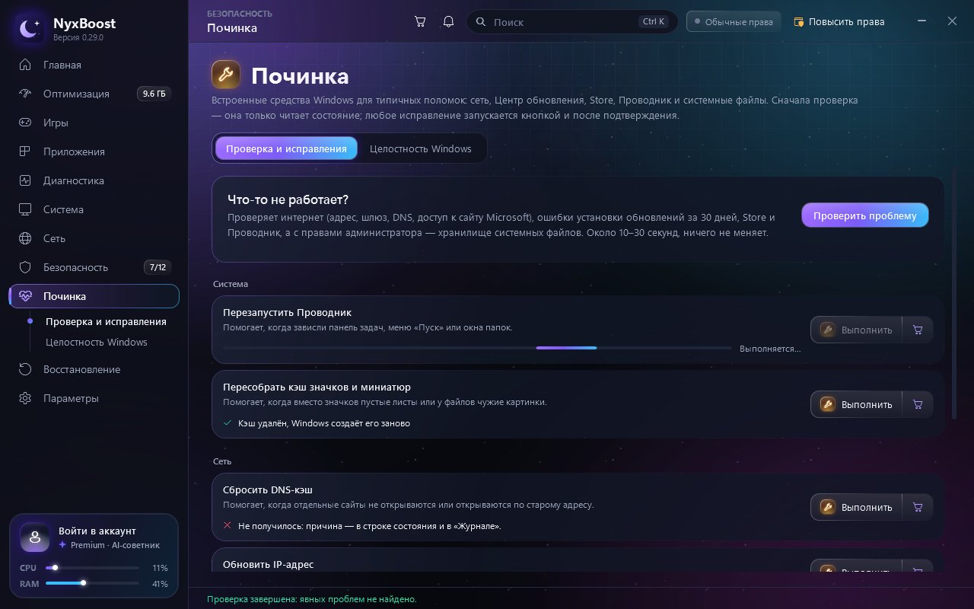The image size is (974, 609).
Task: Click the Восстановление restore icon
Action: [x=26, y=369]
